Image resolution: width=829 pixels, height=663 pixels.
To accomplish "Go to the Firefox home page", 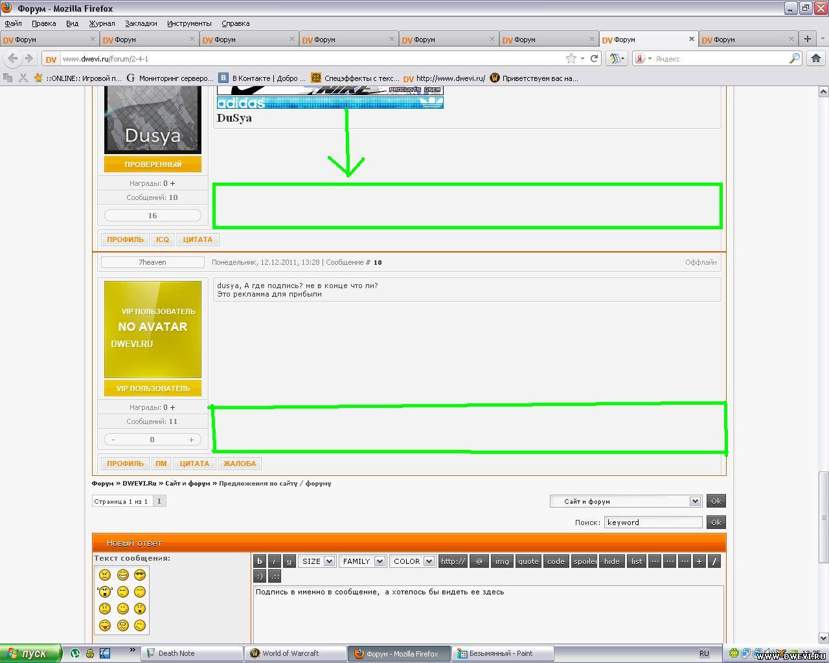I will point(815,58).
